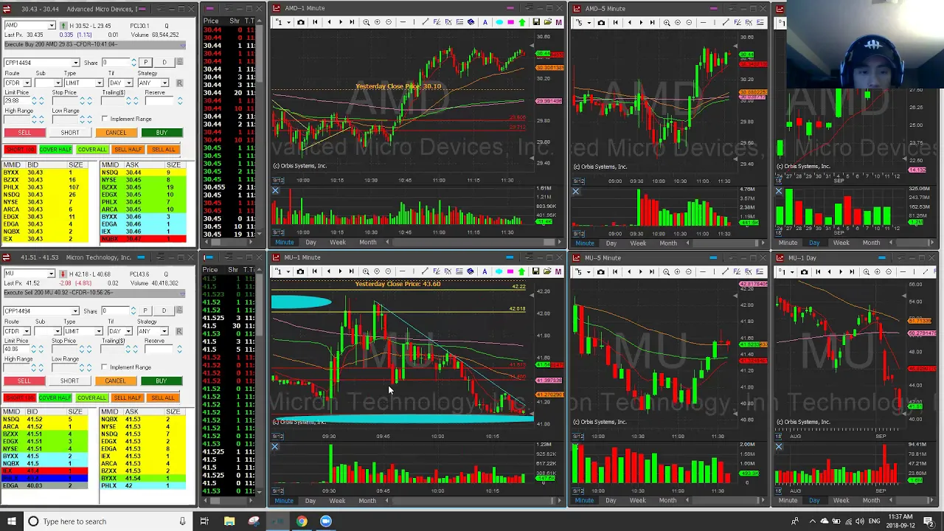Screen dimensions: 944x531
Task: Zoom in on the AMD 1-minute chart
Action: point(377,22)
